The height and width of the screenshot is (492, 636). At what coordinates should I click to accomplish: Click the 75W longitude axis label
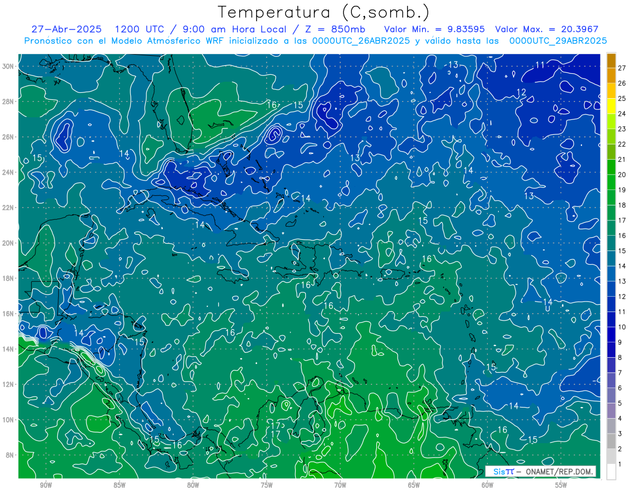tap(267, 485)
